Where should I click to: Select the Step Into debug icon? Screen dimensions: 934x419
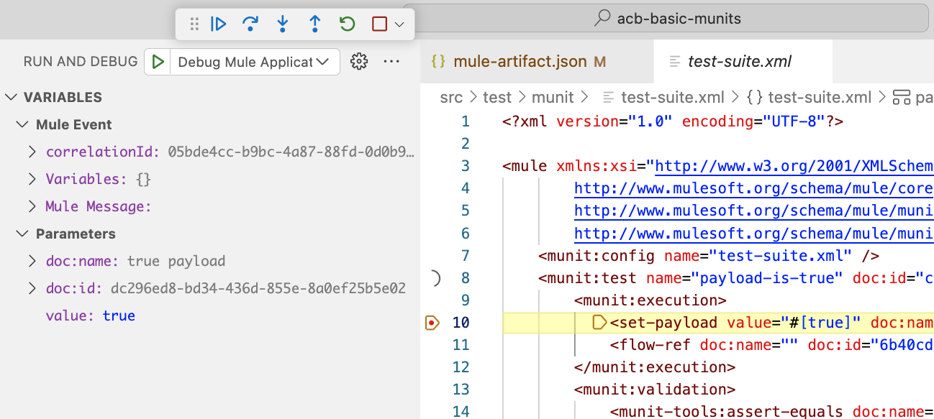coord(282,24)
